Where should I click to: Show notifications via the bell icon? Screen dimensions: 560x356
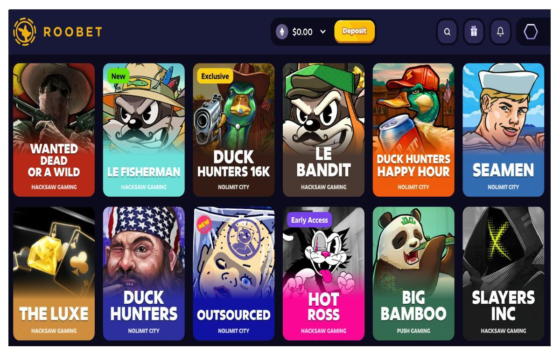(x=500, y=32)
